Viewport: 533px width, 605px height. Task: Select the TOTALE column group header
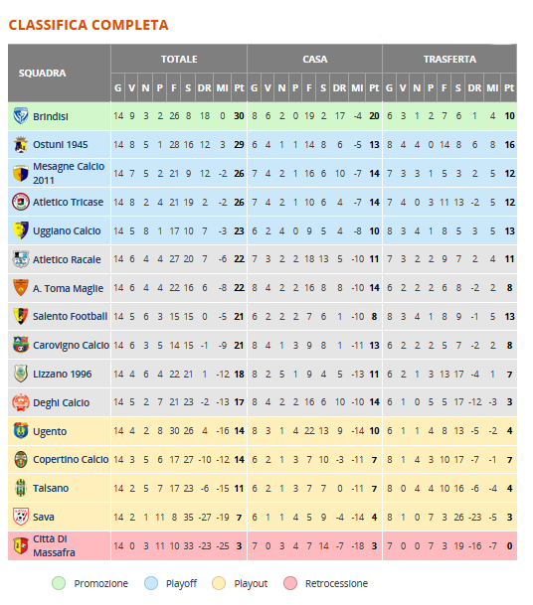[x=179, y=59]
